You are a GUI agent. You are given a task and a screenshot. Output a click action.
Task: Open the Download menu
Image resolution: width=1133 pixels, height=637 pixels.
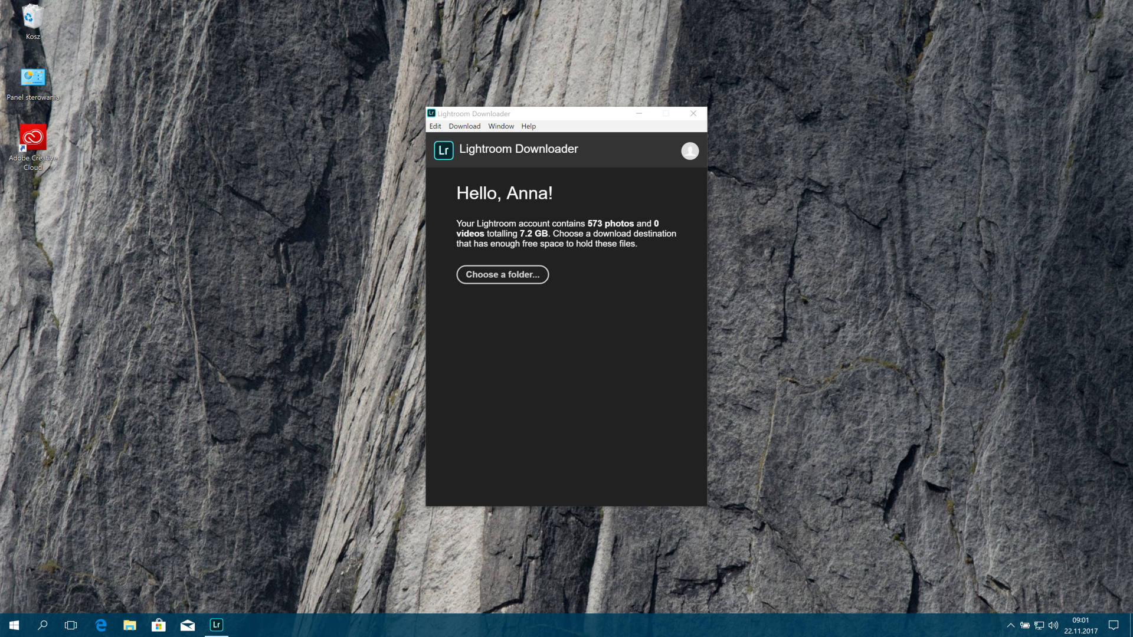point(464,126)
